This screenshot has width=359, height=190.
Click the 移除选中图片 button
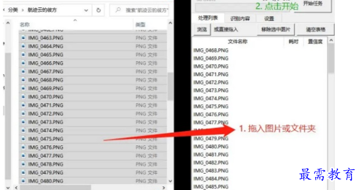(276, 29)
